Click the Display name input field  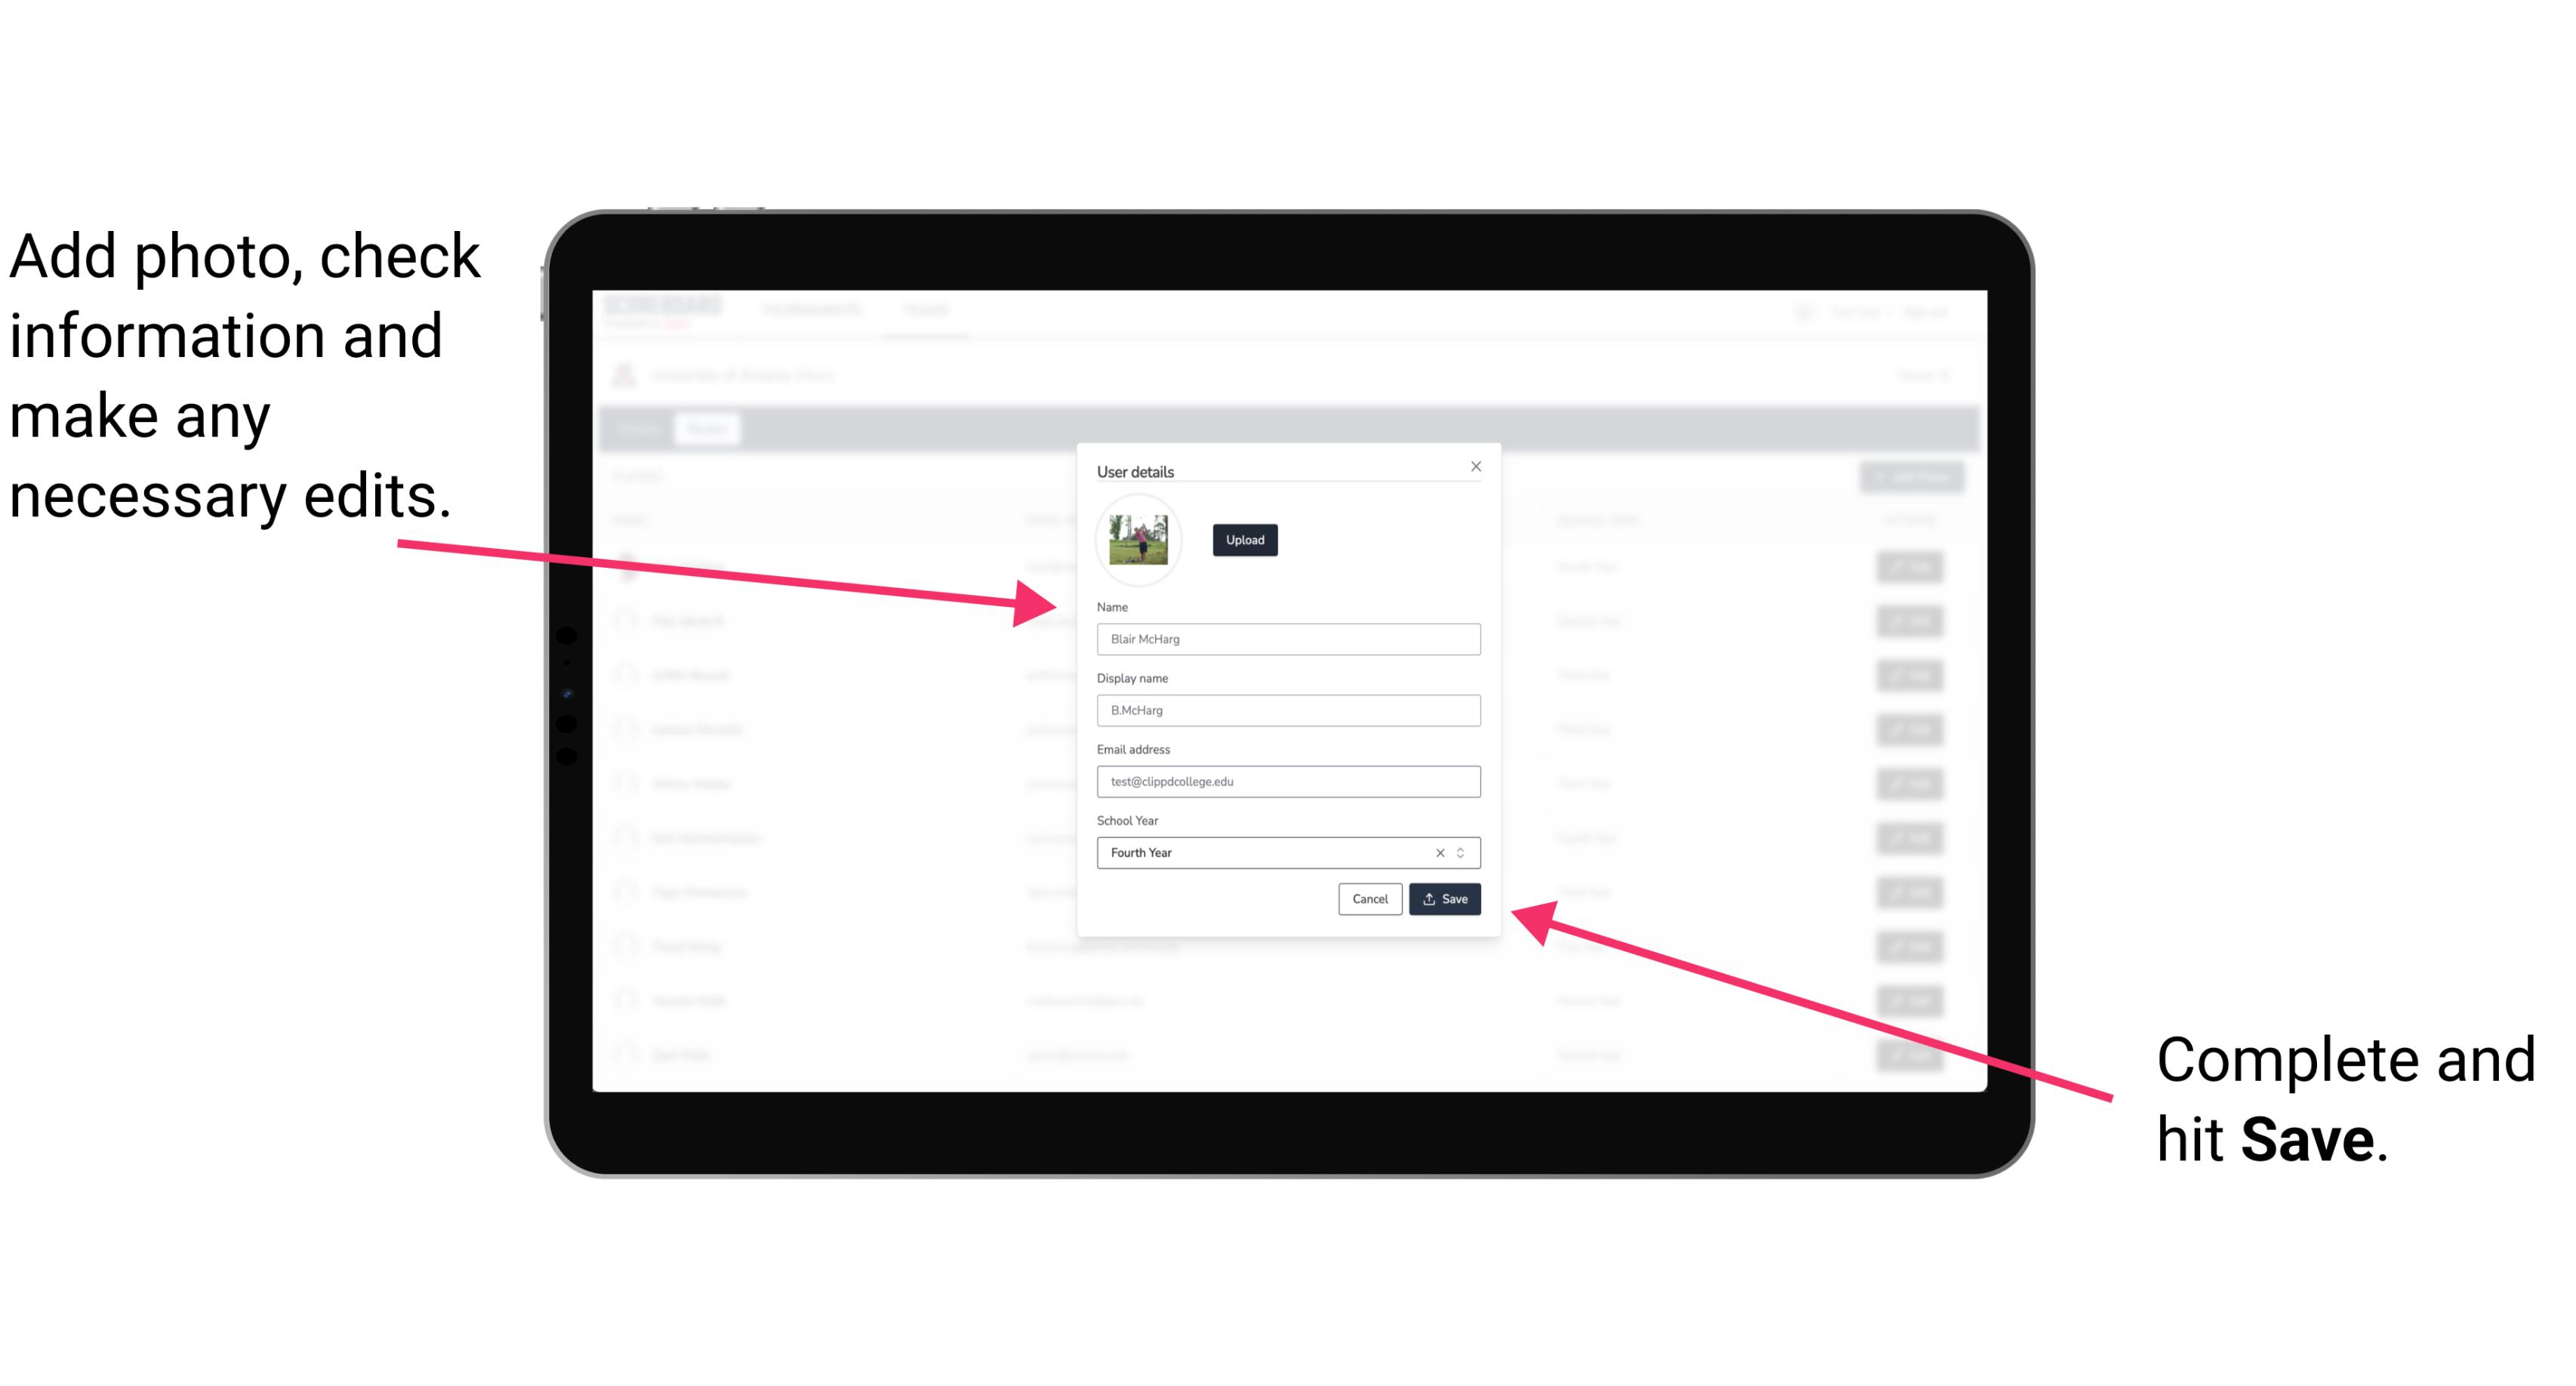coord(1286,710)
